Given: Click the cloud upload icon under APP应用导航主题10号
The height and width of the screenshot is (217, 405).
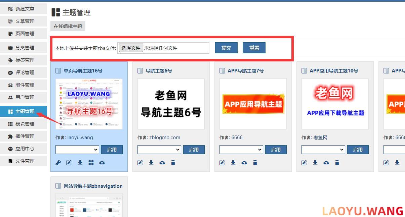Looking at the screenshot, I should (326, 163).
